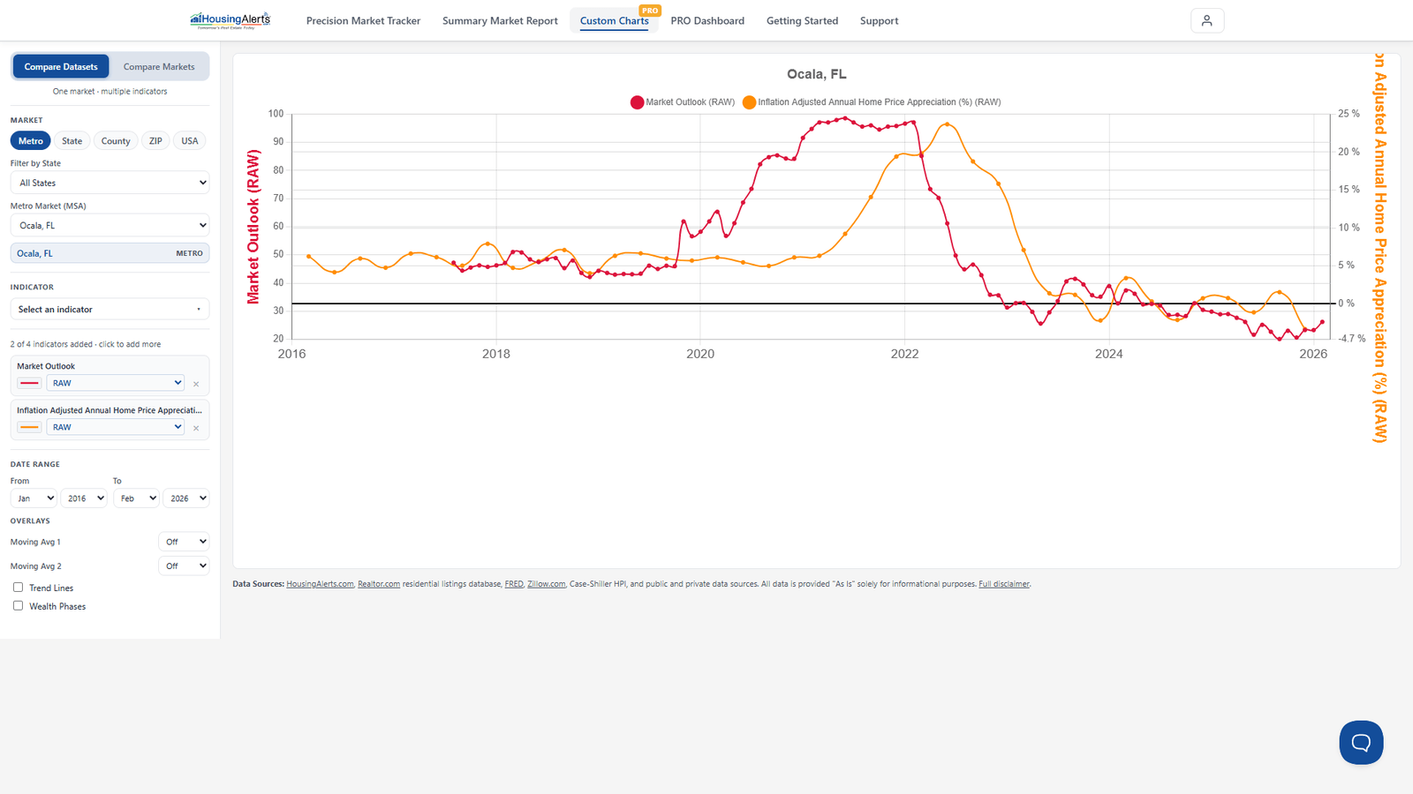Click the Market Outlook (RAW) legend label
Image resolution: width=1413 pixels, height=794 pixels.
pyautogui.click(x=690, y=102)
